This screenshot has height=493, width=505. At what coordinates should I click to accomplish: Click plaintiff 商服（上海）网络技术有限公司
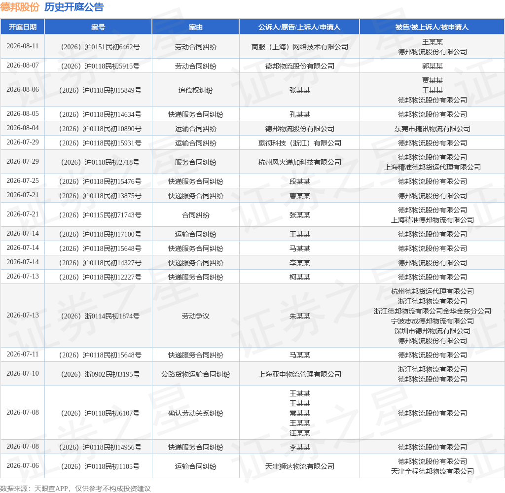[x=299, y=47]
